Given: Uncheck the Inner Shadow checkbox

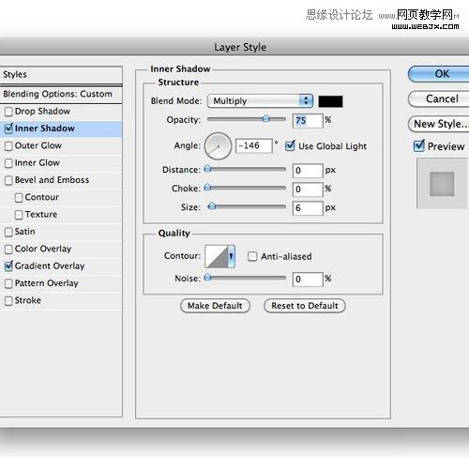Looking at the screenshot, I should click(8, 129).
